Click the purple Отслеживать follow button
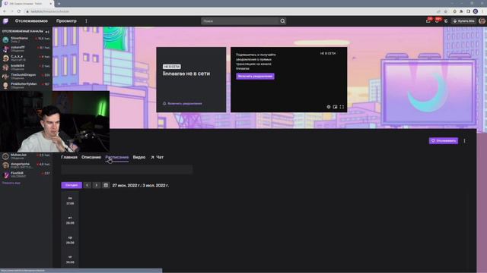 443,141
